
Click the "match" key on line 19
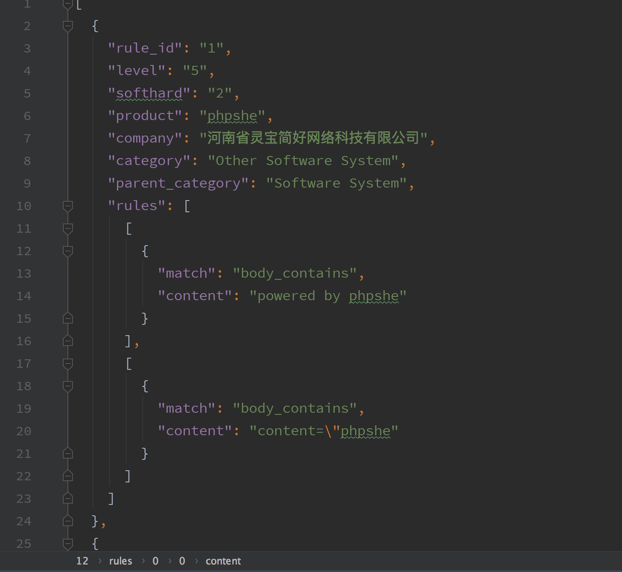(187, 409)
